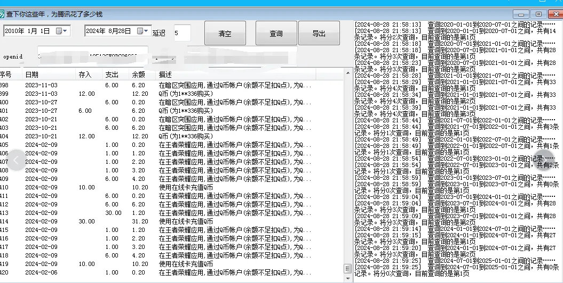Image resolution: width=563 pixels, height=283 pixels.
Task: Click the table scrollbar down arrow
Action: (347, 278)
